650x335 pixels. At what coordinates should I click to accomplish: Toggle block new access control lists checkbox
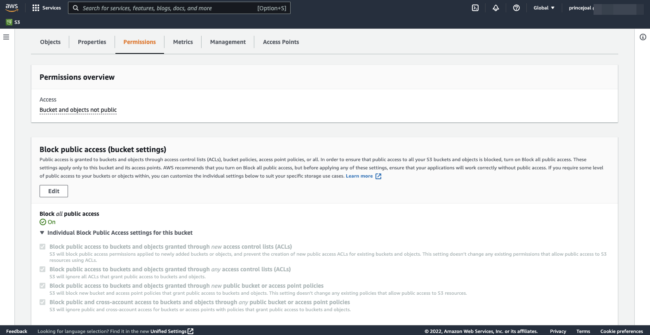point(42,247)
